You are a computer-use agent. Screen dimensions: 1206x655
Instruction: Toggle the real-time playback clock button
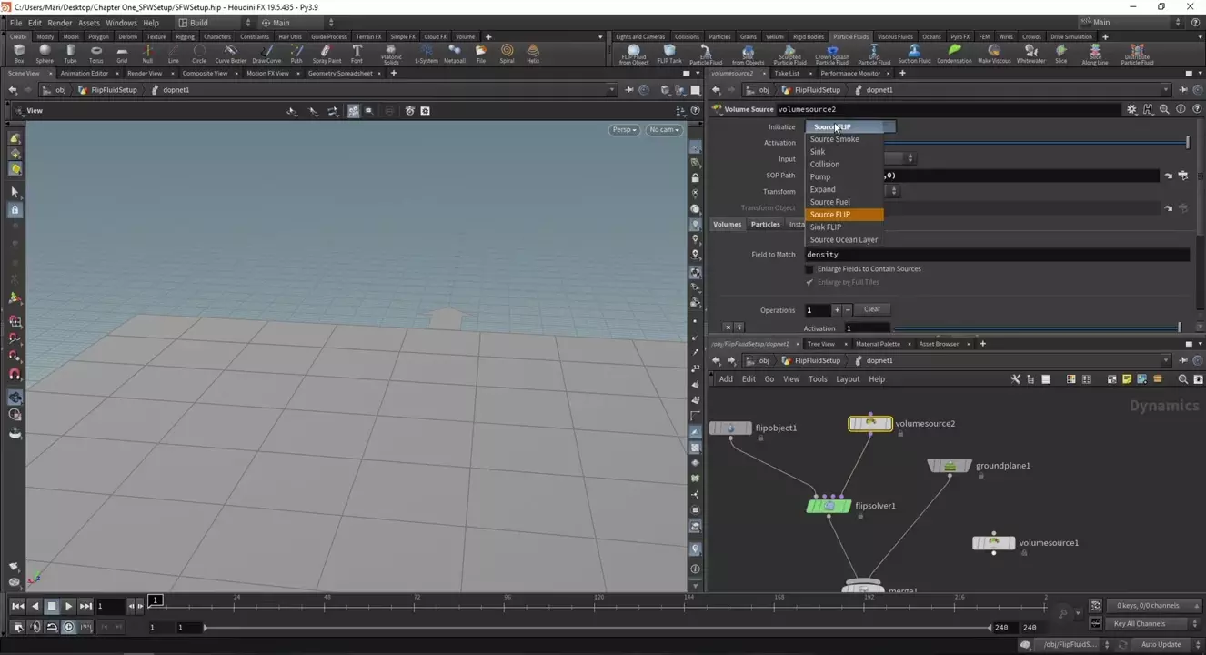(x=68, y=627)
